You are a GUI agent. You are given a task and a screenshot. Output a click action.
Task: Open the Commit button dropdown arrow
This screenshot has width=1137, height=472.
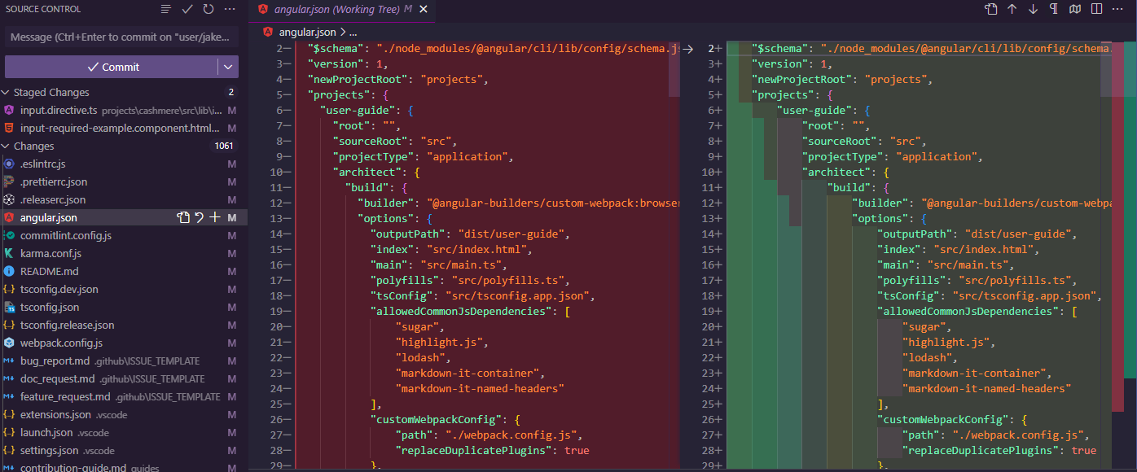[x=228, y=67]
